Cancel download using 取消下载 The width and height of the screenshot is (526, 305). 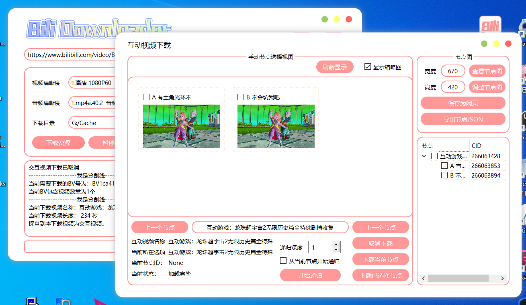380,243
